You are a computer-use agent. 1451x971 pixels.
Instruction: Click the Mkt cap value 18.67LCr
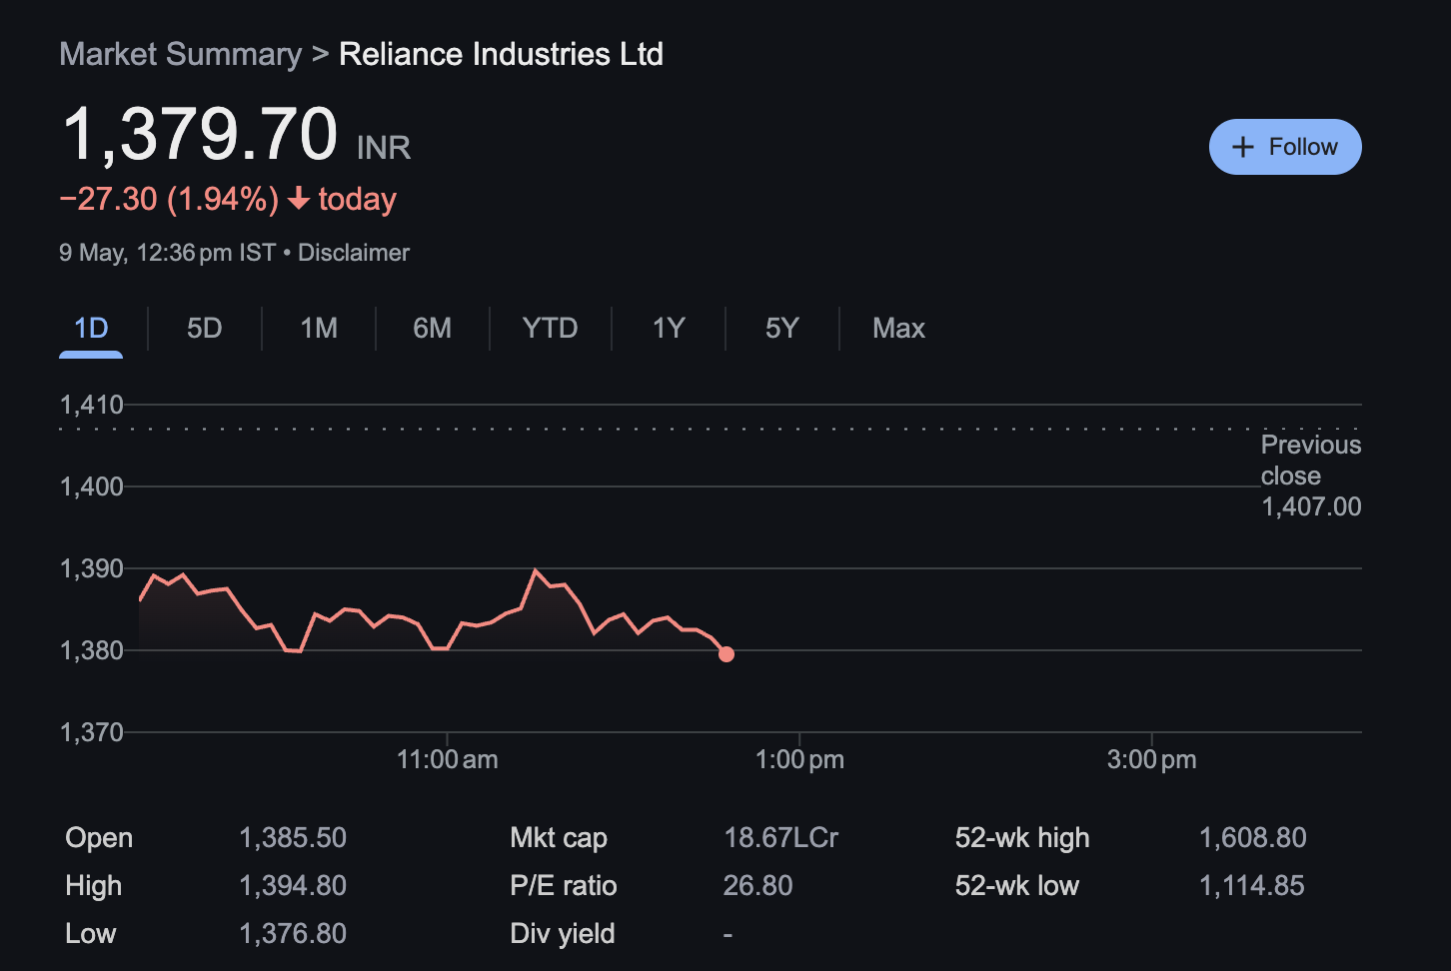[781, 838]
